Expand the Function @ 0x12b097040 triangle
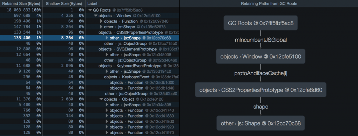 tap(101, 21)
